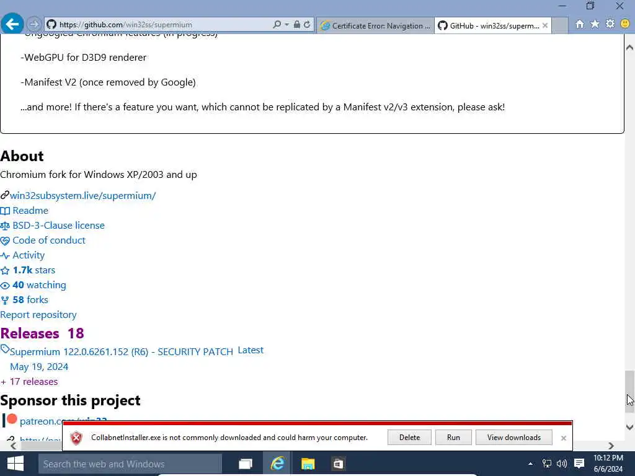Close the GitHub supermium tab
This screenshot has height=476, width=635.
(x=545, y=25)
